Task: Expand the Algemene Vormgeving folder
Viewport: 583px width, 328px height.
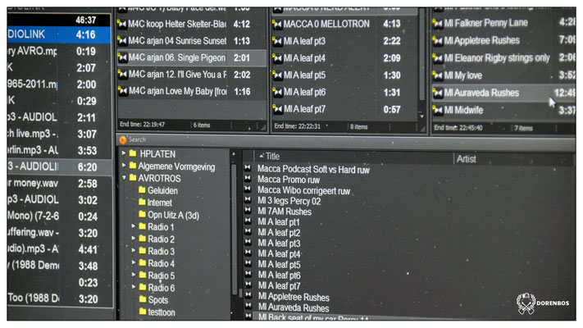Action: tap(124, 165)
